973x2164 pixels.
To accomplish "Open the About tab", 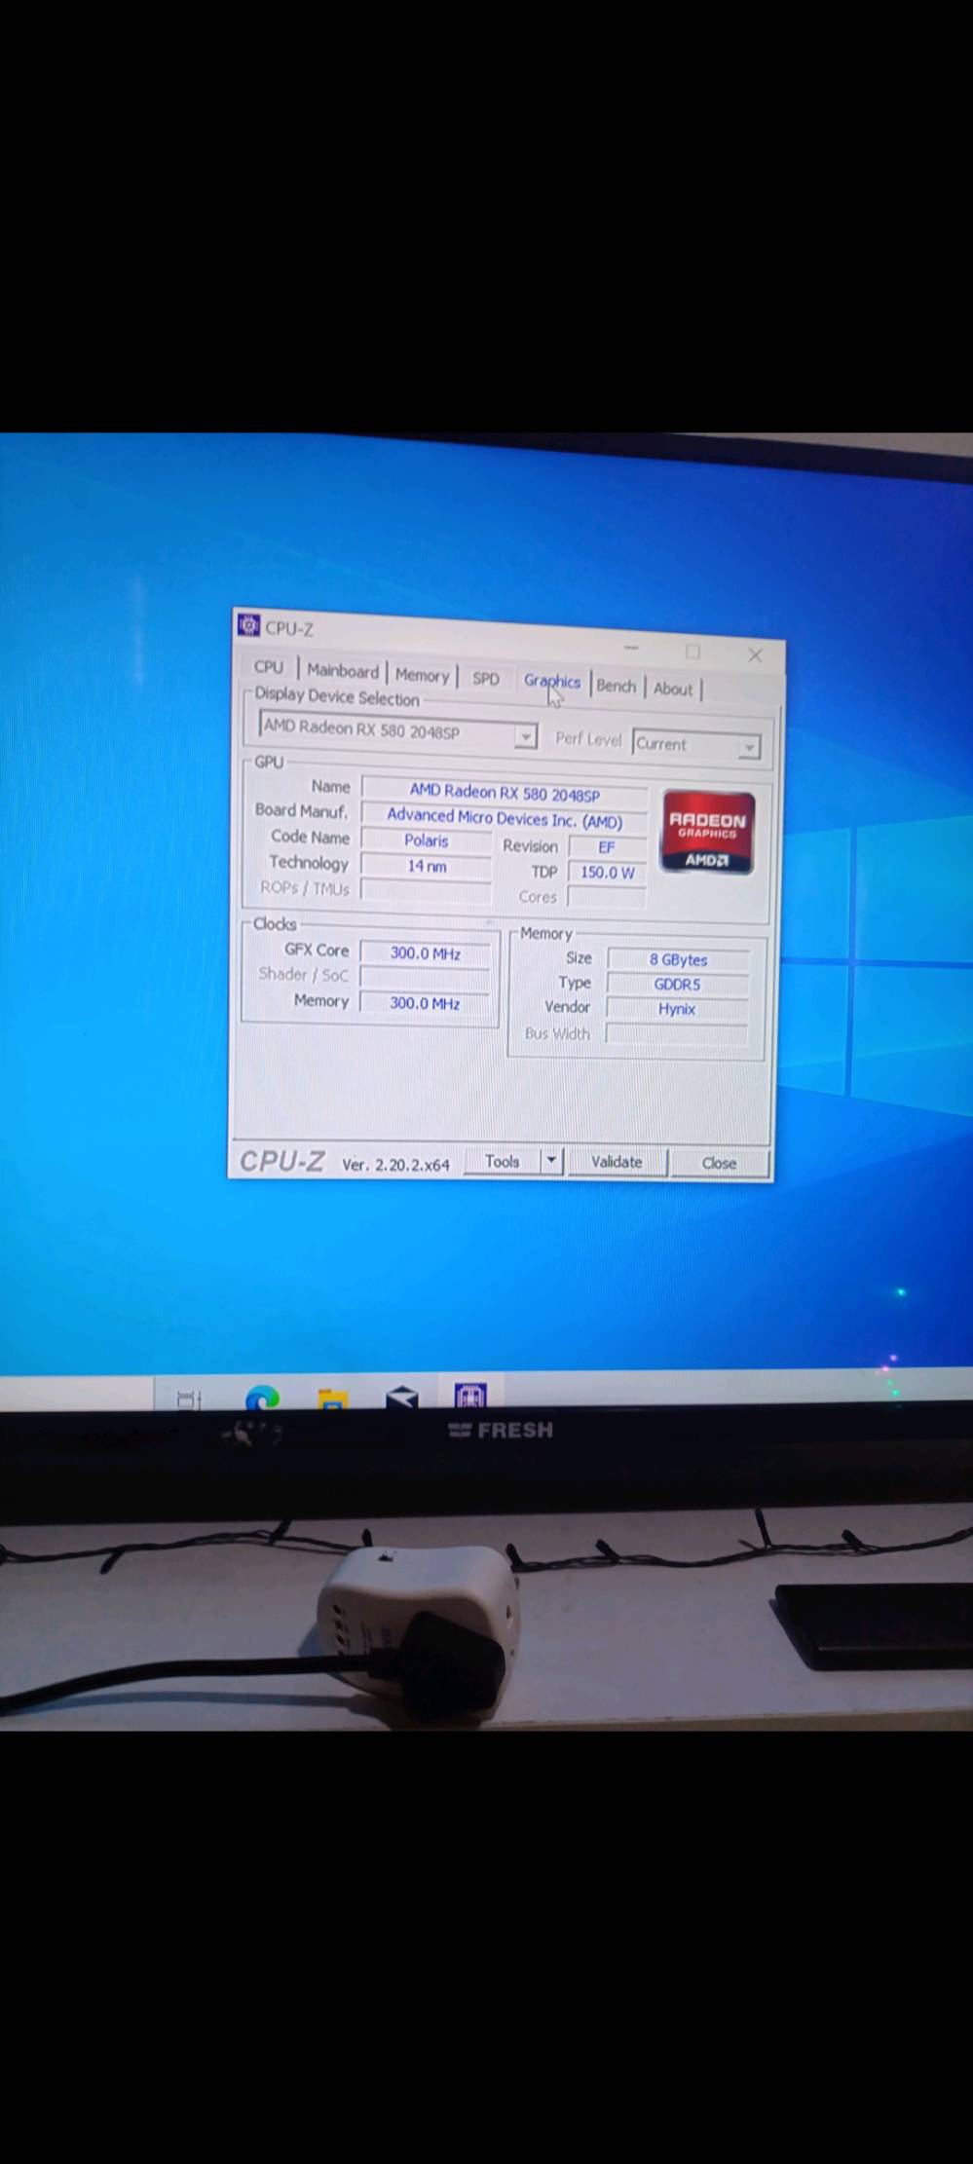I will point(673,689).
